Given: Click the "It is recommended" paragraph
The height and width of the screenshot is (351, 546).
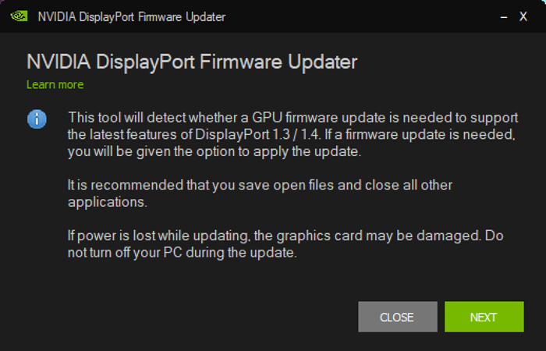Looking at the screenshot, I should tap(260, 193).
